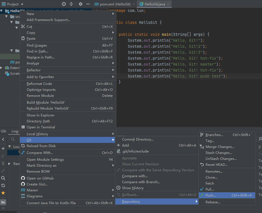Expand the External Libraries node
Screen dimensions: 262x213
click(x=1, y=68)
